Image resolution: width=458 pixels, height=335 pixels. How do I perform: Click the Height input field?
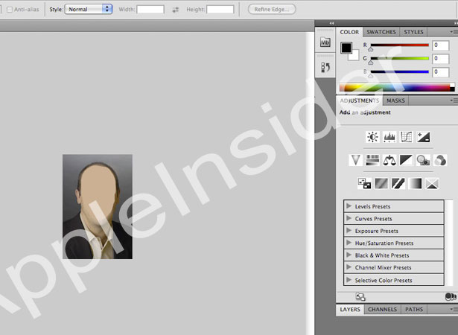pos(220,10)
